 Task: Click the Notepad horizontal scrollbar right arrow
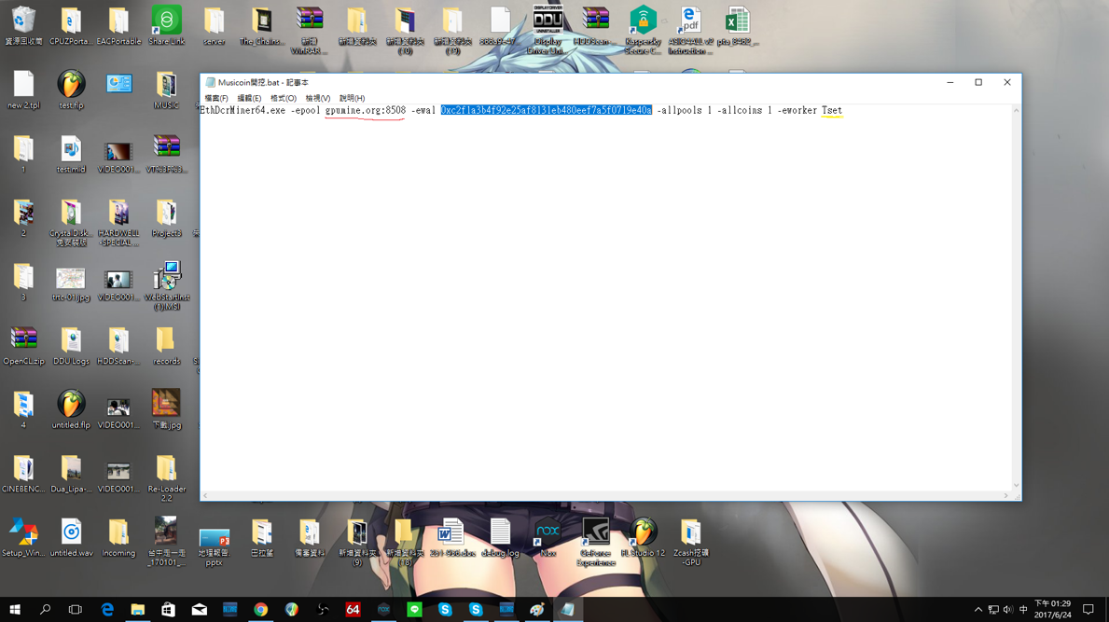point(1005,495)
